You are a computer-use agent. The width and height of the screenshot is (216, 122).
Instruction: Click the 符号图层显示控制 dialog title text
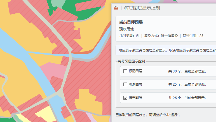(x=142, y=8)
